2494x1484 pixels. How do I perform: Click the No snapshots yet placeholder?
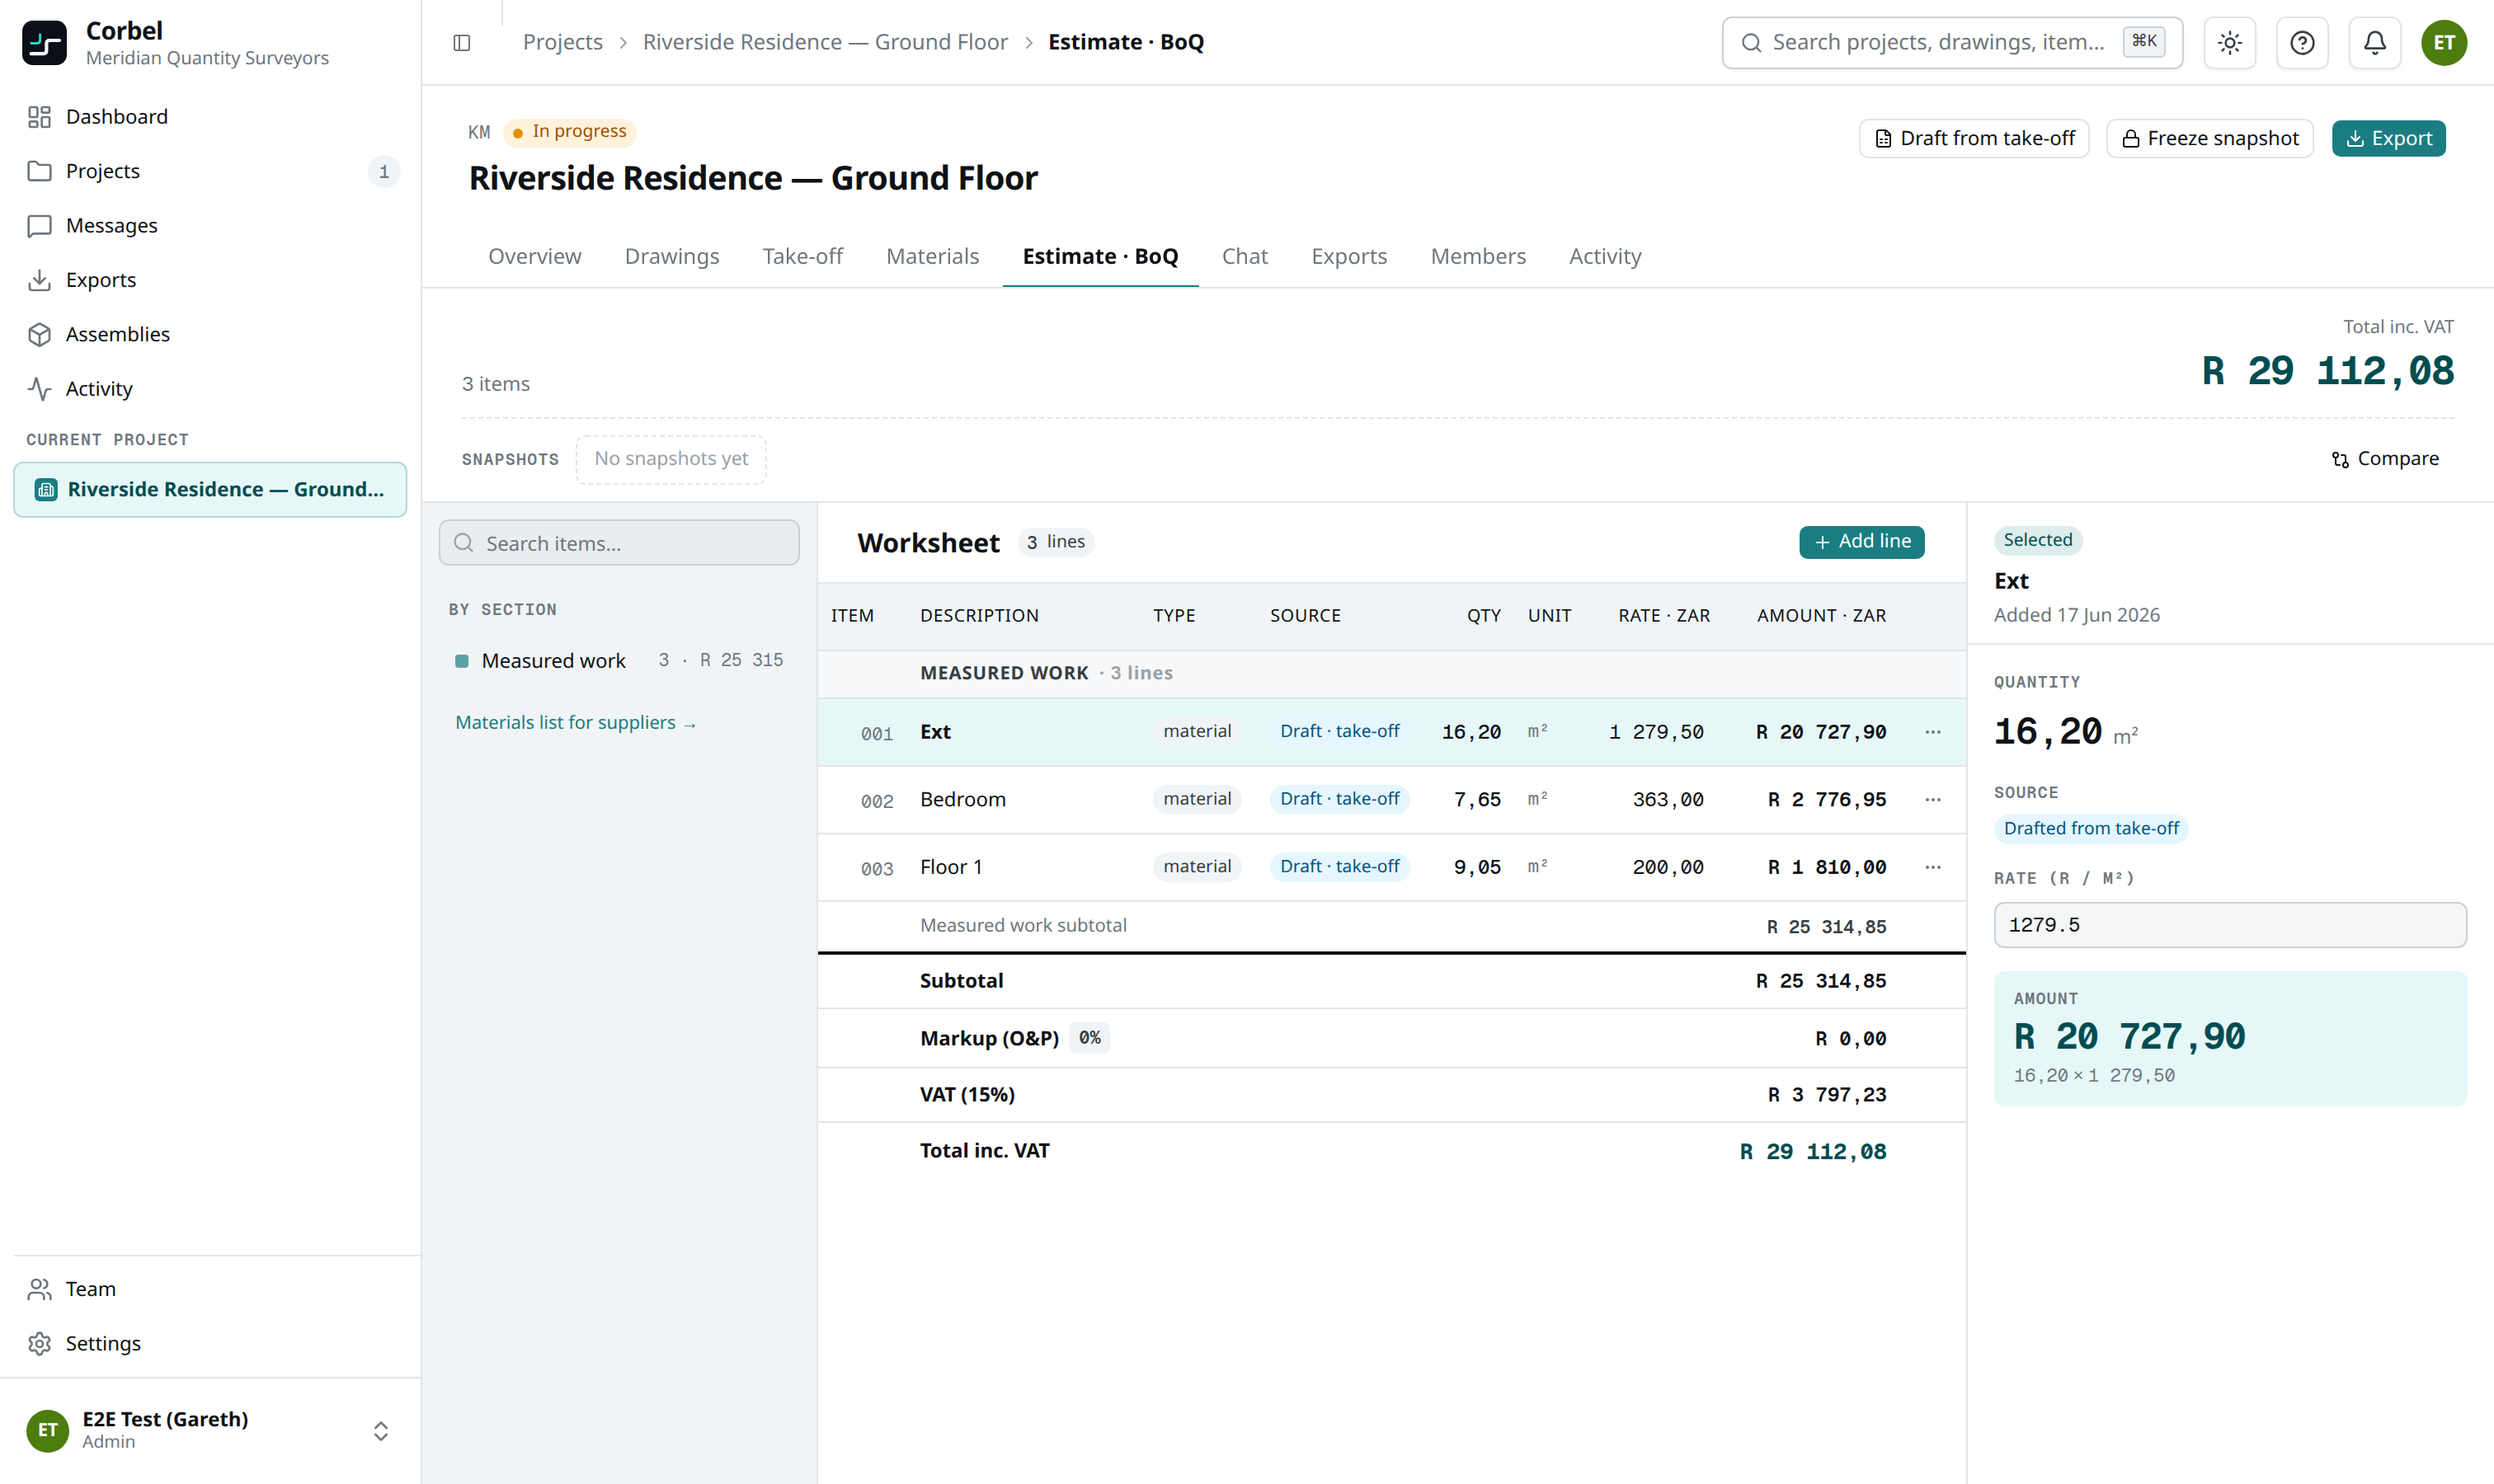671,459
